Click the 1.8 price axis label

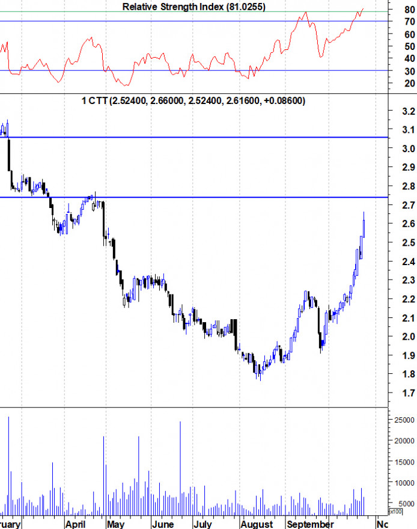(409, 374)
